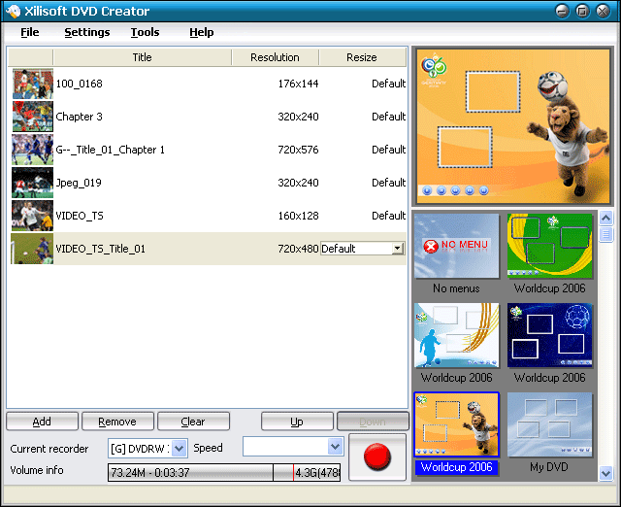
Task: Click the template list scroll up arrow
Action: [x=605, y=218]
